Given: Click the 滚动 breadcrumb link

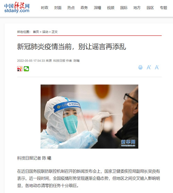Looking at the screenshot, I should tap(45, 32).
